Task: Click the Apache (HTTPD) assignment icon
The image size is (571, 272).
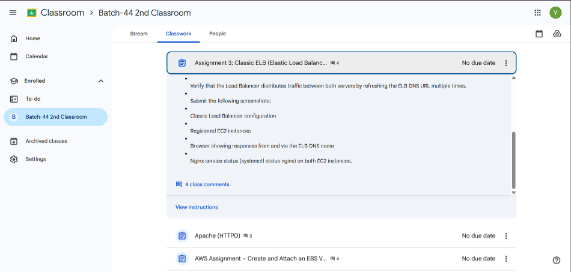Action: click(x=182, y=235)
